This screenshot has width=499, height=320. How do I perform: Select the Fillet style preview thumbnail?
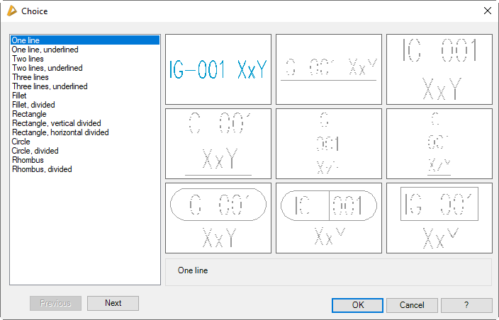tap(218, 217)
